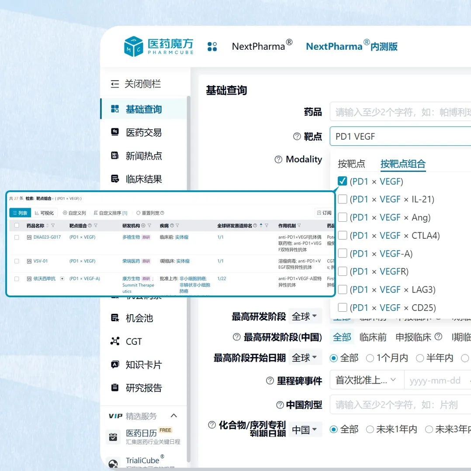Open the 首次批准上... milestone dropdown
The image size is (471, 471).
(367, 380)
